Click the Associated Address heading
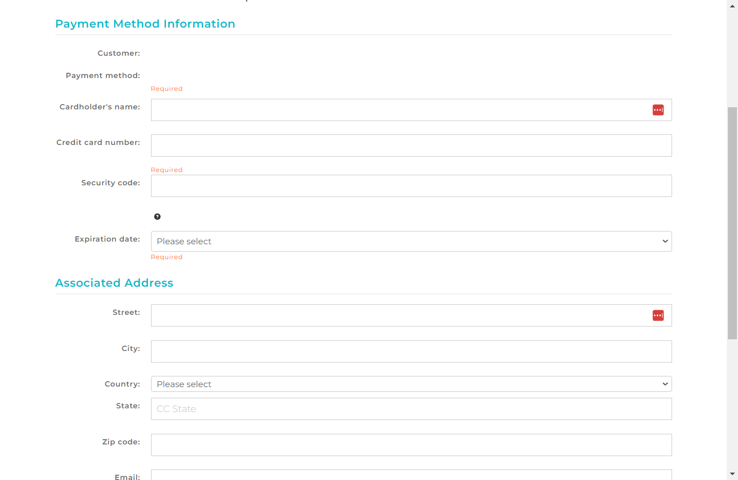 (114, 283)
